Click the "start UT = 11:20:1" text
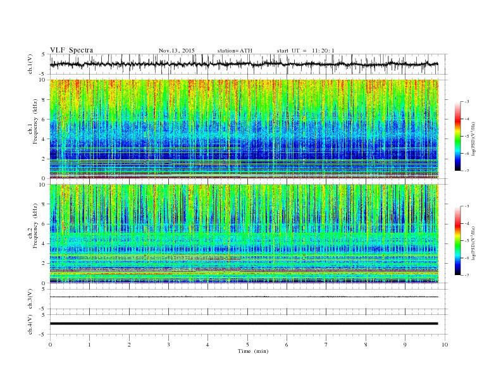 point(306,51)
